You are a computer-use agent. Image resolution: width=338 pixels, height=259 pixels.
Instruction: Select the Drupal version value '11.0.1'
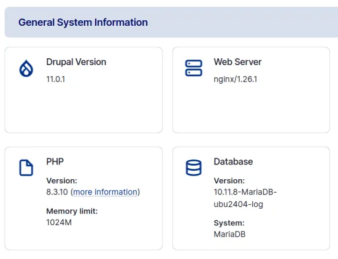tap(56, 79)
